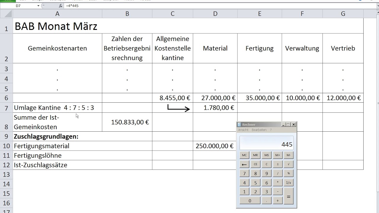This screenshot has height=213, width=379.
Task: Click MC memory clear in calculator
Action: click(244, 155)
